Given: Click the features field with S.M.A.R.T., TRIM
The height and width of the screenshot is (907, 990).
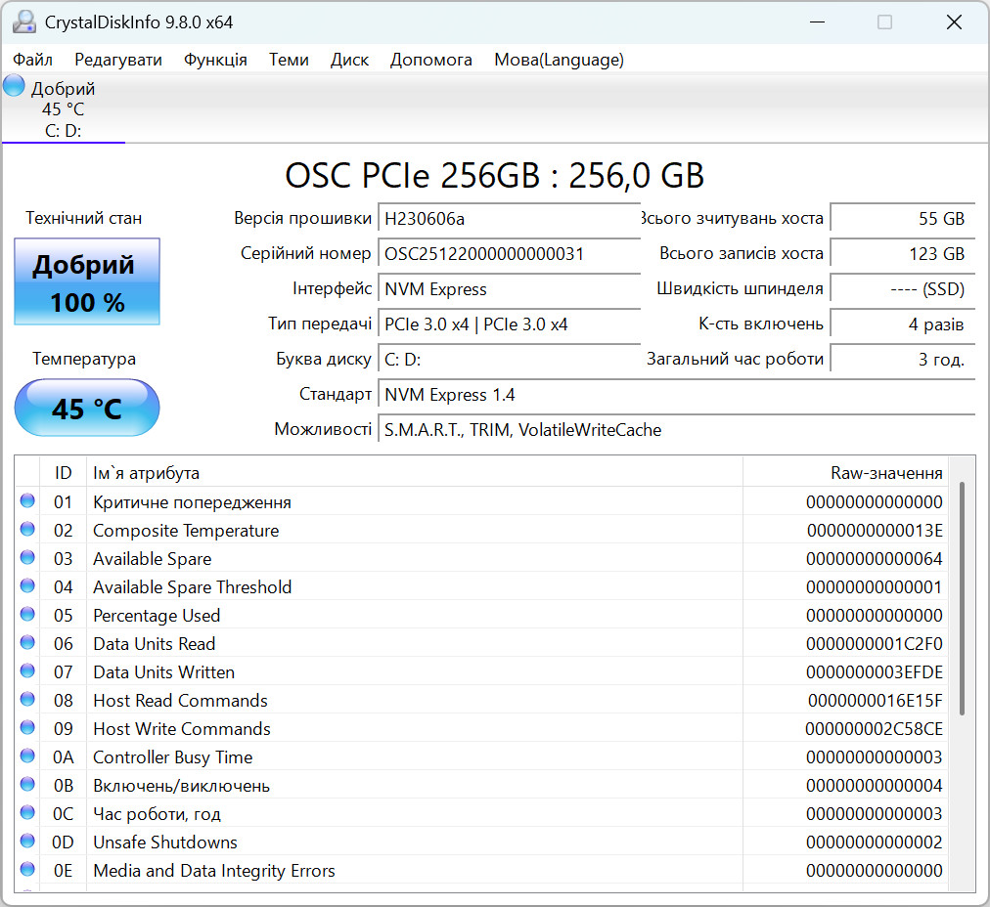Looking at the screenshot, I should pos(677,430).
